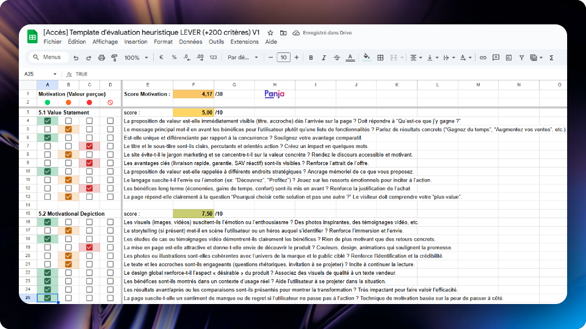Viewport: 586px width, 329px height.
Task: Open the Édition menu
Action: coord(77,42)
